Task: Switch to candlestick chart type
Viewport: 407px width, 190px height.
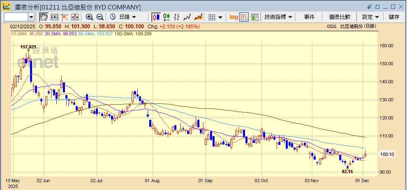Action: click(x=156, y=17)
